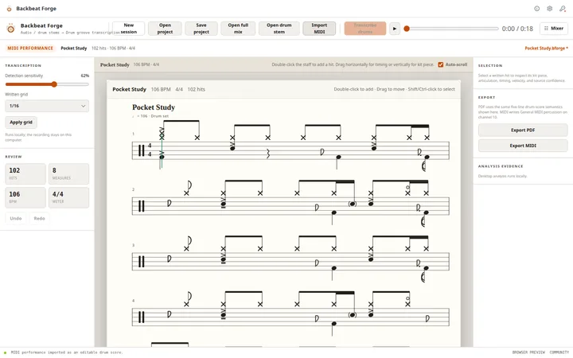The width and height of the screenshot is (573, 358).
Task: Click the 4/4 time signature on staff
Action: coord(150,150)
